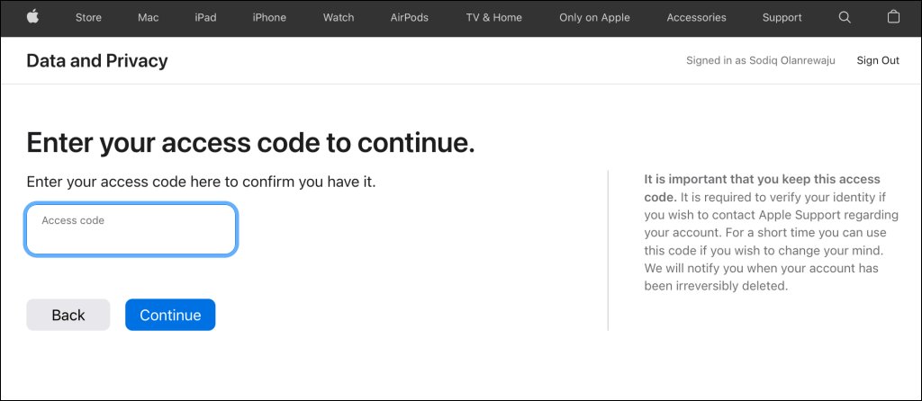Click the Data and Privacy title

[x=97, y=61]
